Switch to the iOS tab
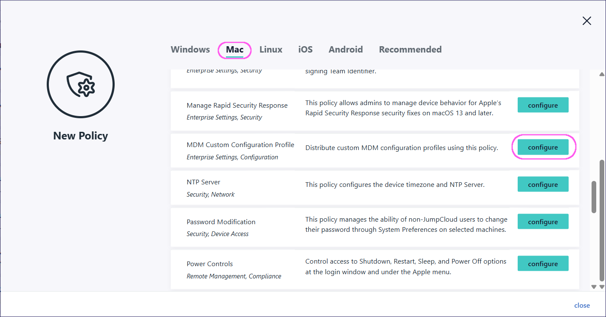The image size is (606, 317). tap(305, 50)
